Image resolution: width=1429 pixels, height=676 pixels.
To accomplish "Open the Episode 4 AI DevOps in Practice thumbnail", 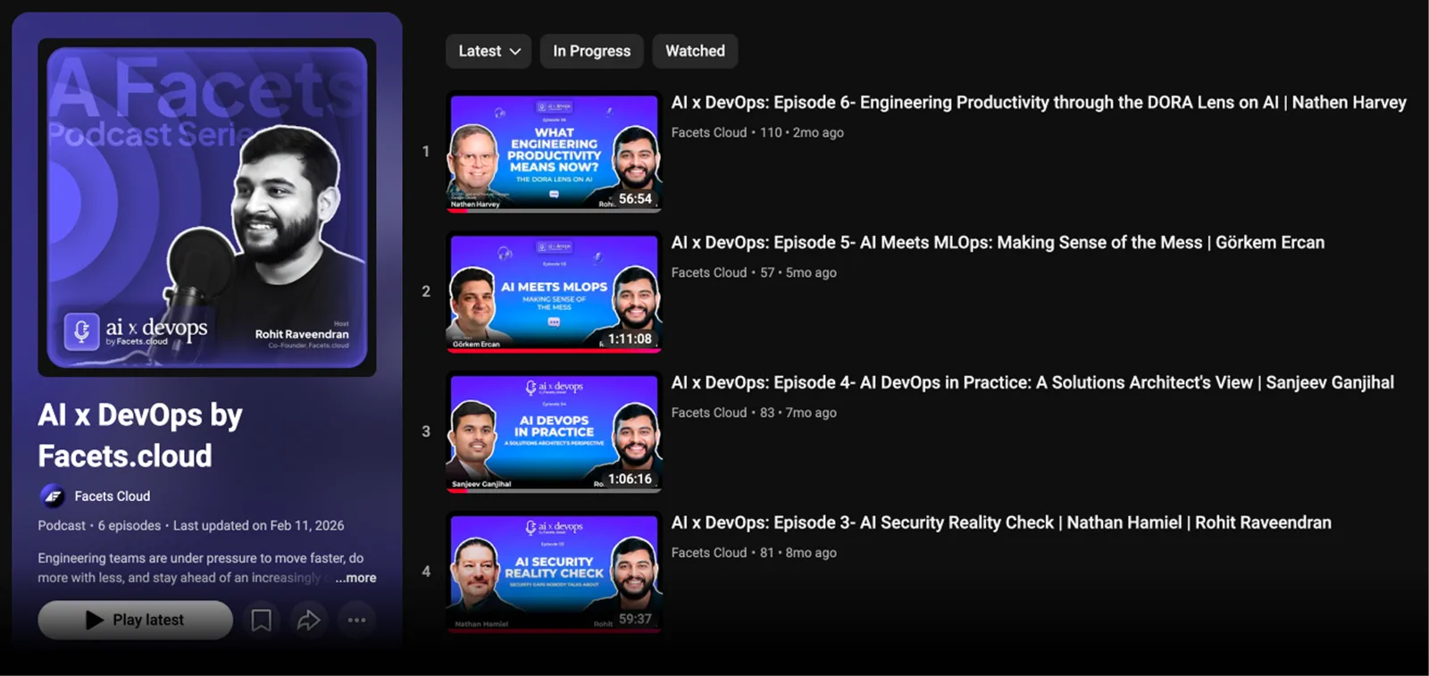I will tap(554, 432).
